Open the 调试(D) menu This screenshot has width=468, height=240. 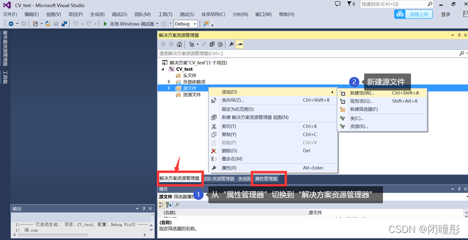coord(120,14)
